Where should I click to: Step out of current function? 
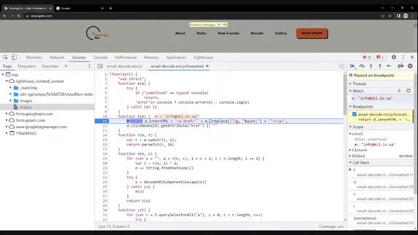pos(380,66)
